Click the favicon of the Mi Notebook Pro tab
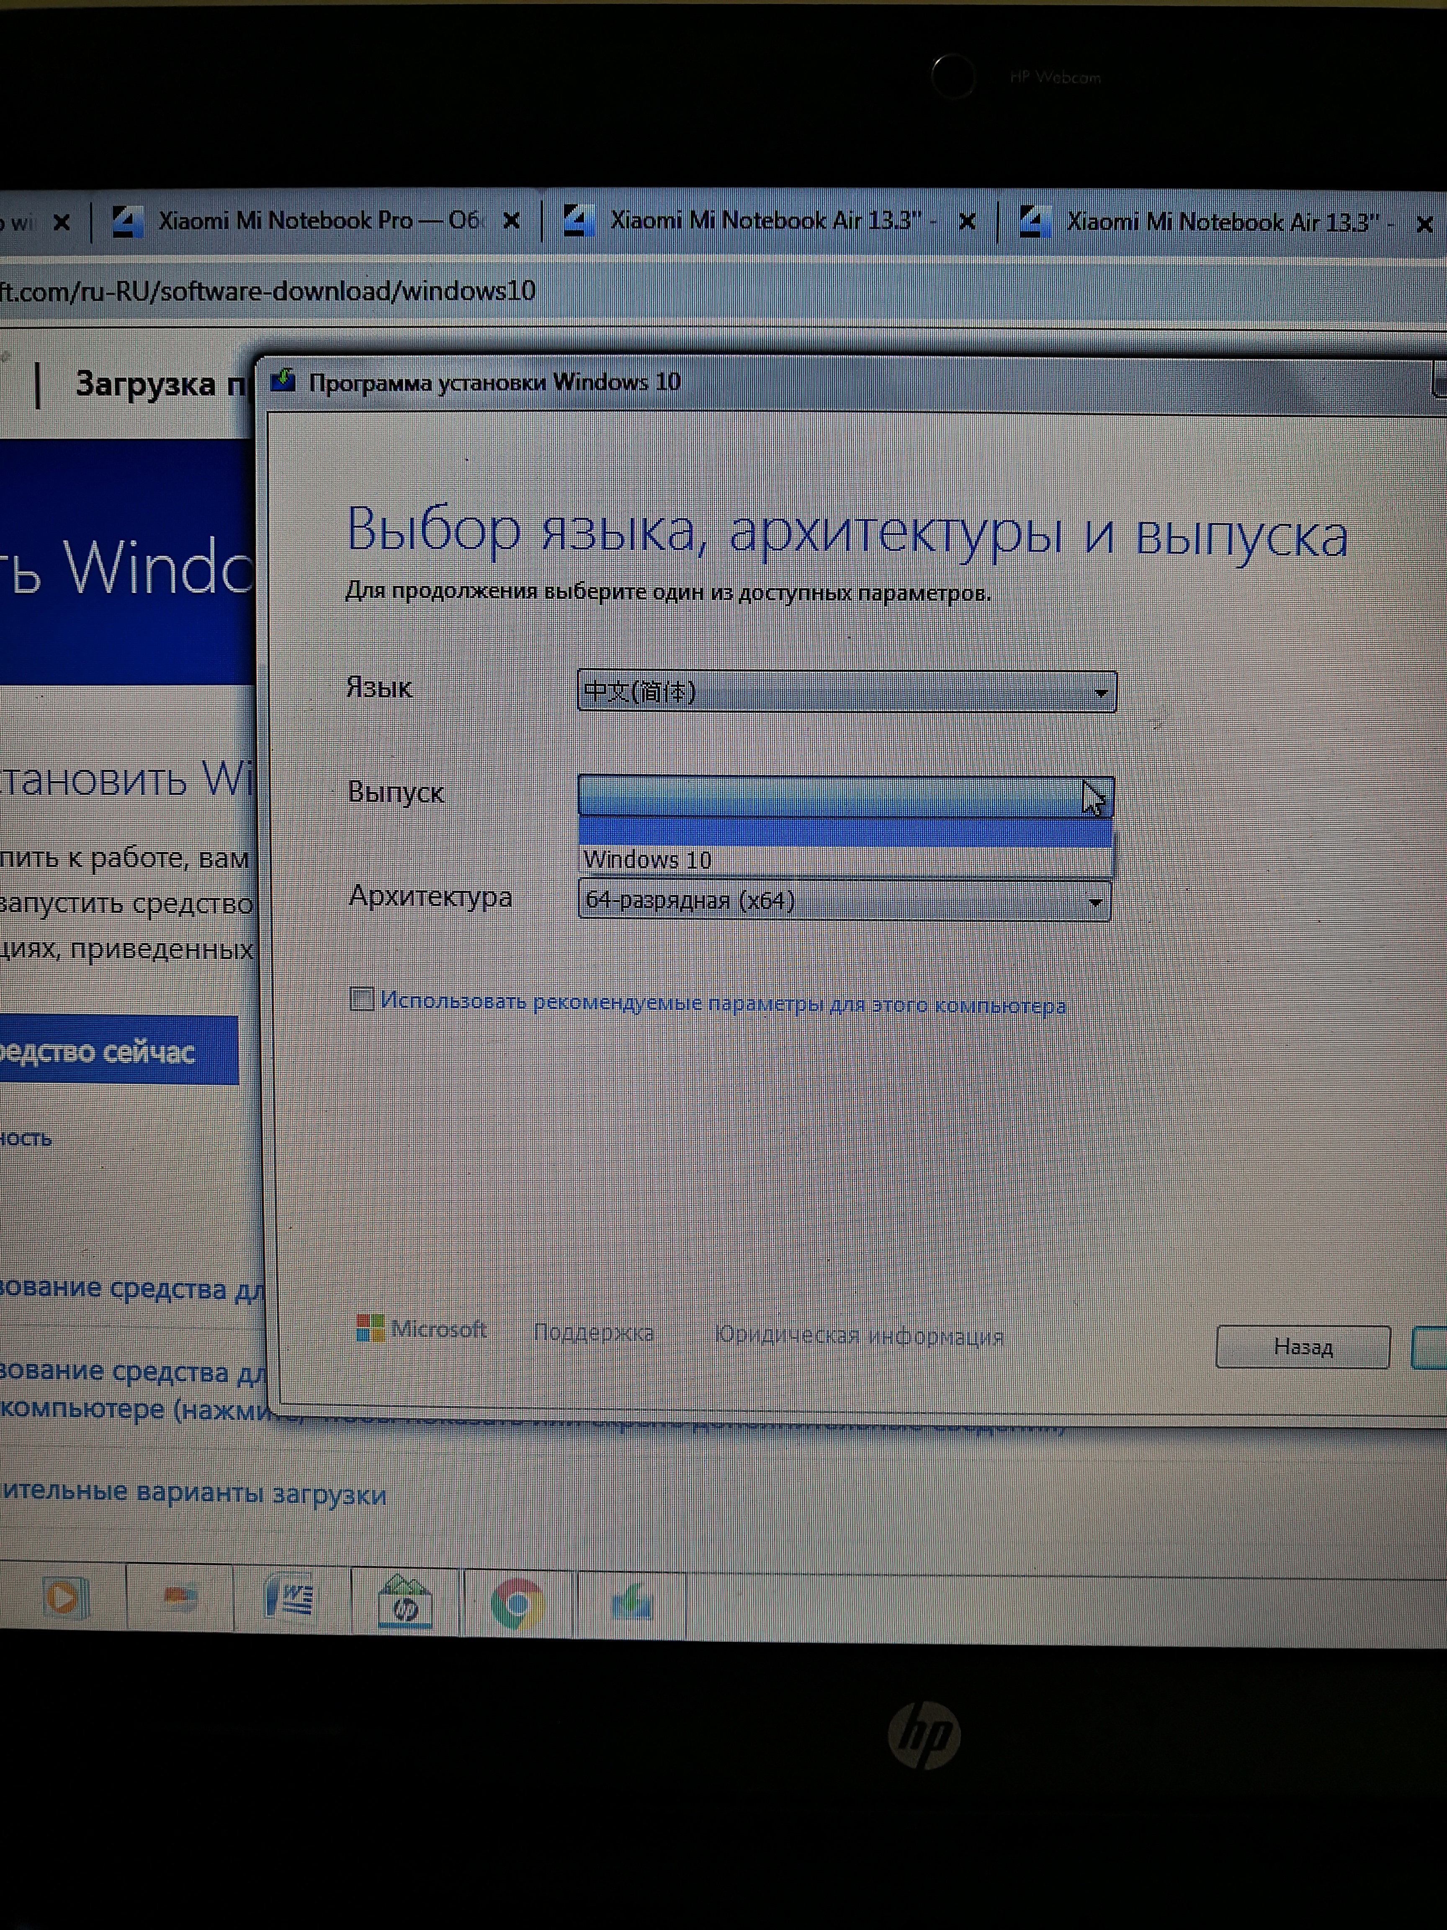Image resolution: width=1447 pixels, height=1930 pixels. point(127,221)
